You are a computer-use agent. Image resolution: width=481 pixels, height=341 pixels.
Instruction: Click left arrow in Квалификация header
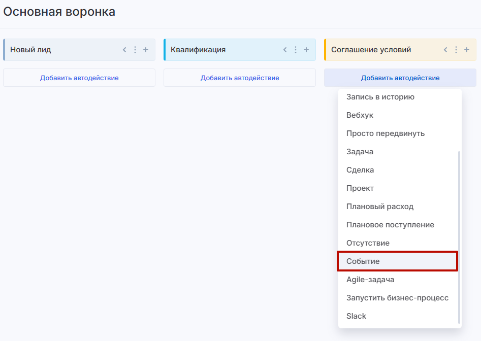tap(285, 50)
